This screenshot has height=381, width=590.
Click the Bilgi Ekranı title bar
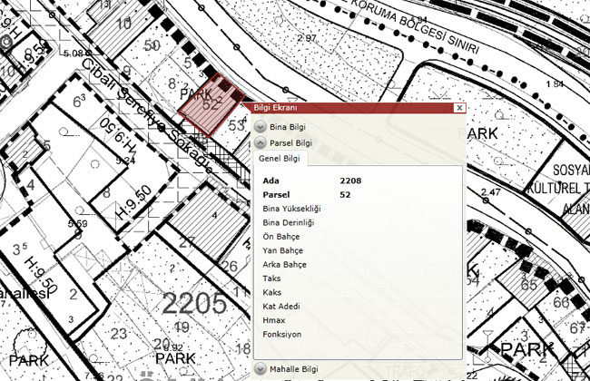pos(345,107)
